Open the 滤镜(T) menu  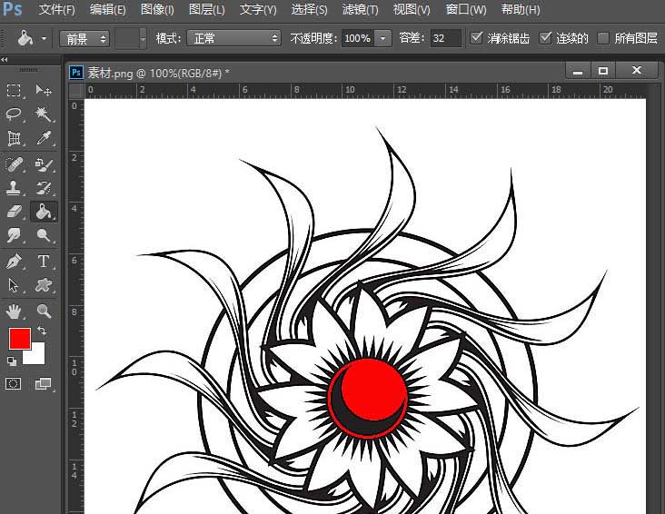pos(360,10)
